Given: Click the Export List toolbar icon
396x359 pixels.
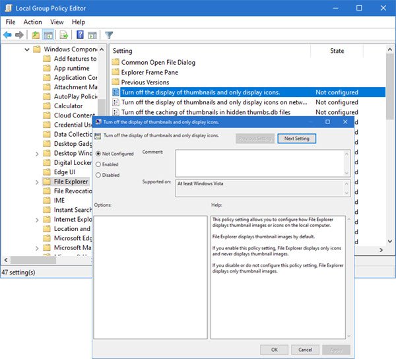Looking at the screenshot, I should [65, 35].
